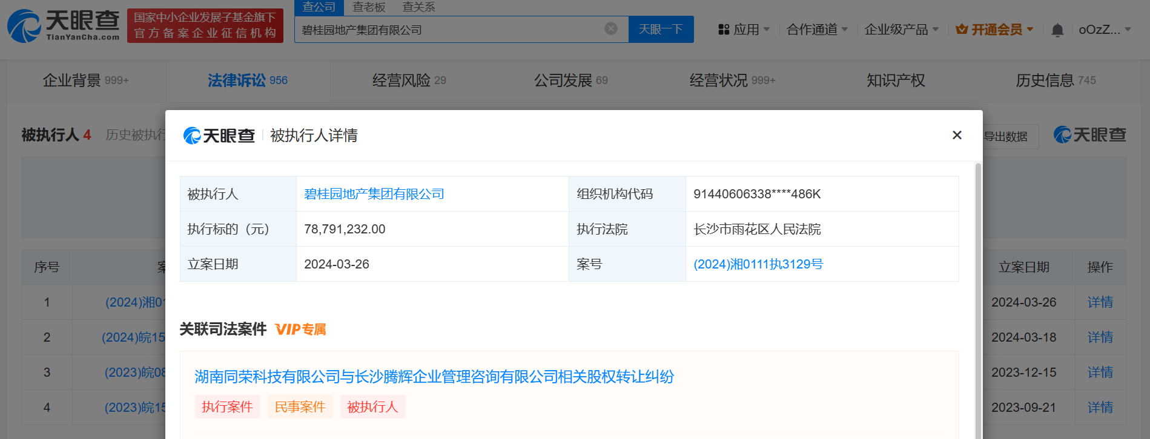The width and height of the screenshot is (1150, 439).
Task: Open 详情 for row dated 2024-03-18
Action: click(1100, 337)
